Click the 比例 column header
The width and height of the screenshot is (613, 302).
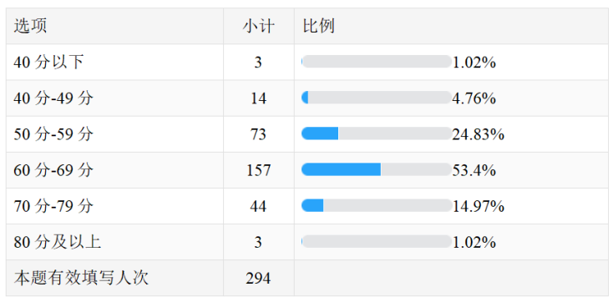[x=318, y=26]
